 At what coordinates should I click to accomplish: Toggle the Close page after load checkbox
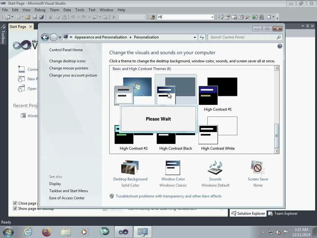[15, 203]
